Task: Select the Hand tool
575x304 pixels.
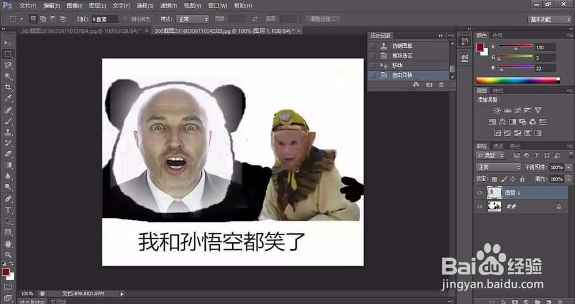Action: 7,244
